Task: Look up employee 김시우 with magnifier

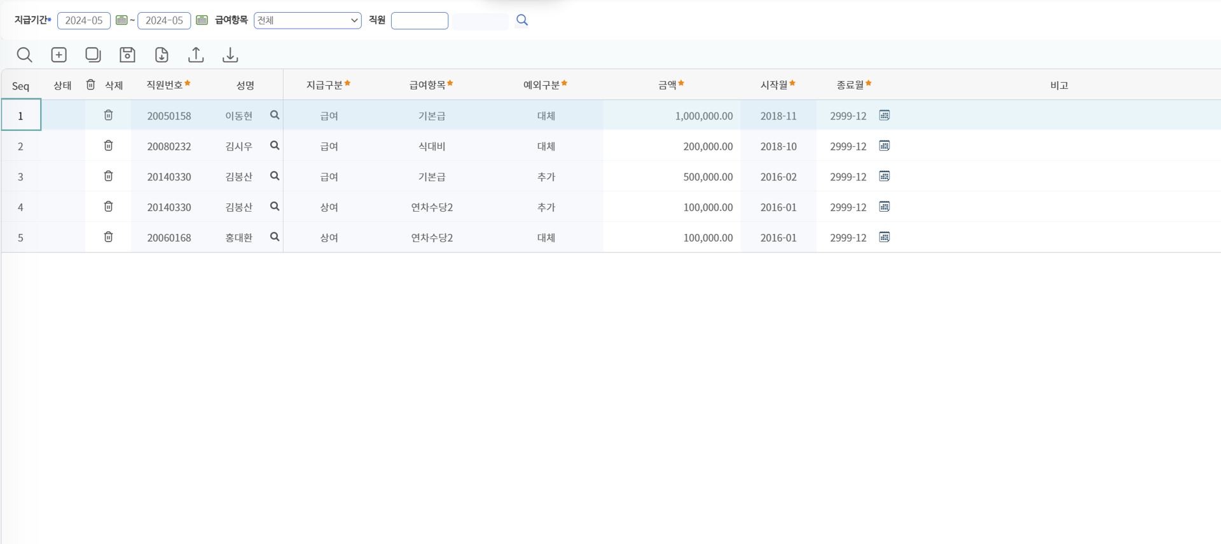Action: click(275, 146)
